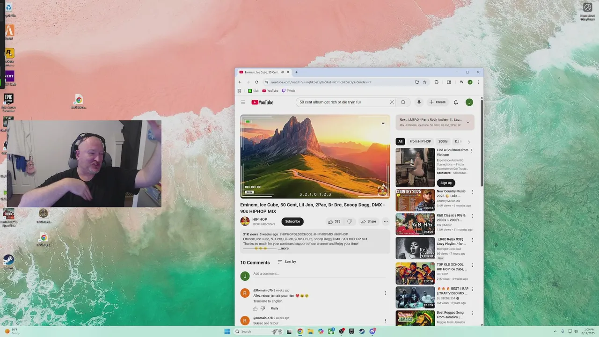Open the Sort by comments dropdown
The width and height of the screenshot is (599, 337).
(x=287, y=262)
